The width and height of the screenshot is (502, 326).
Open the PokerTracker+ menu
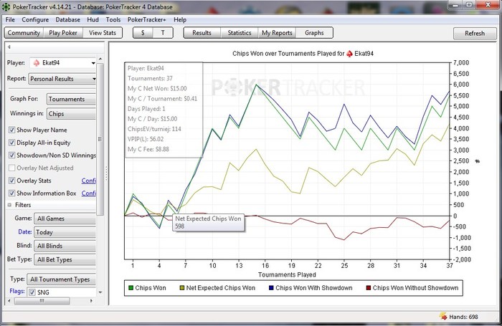146,20
